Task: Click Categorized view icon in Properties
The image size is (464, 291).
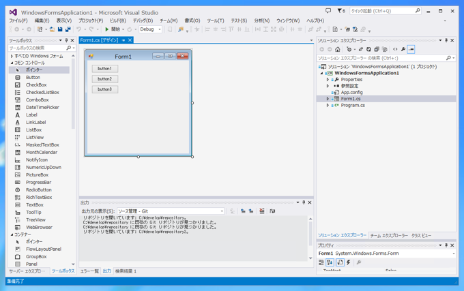Action: (321, 262)
